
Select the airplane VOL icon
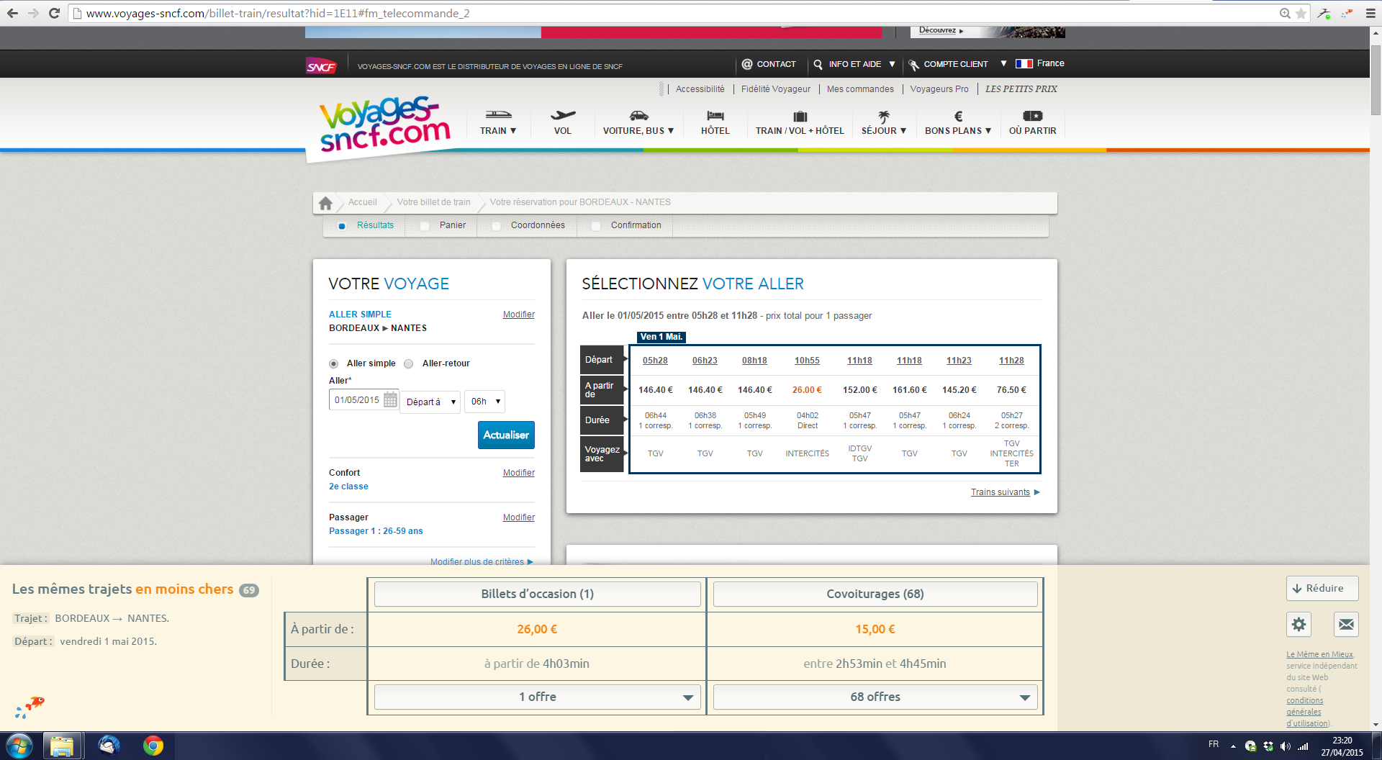(563, 115)
